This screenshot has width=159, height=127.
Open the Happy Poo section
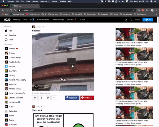click(12, 102)
